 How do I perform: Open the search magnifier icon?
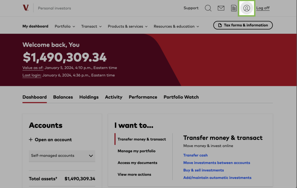click(208, 8)
